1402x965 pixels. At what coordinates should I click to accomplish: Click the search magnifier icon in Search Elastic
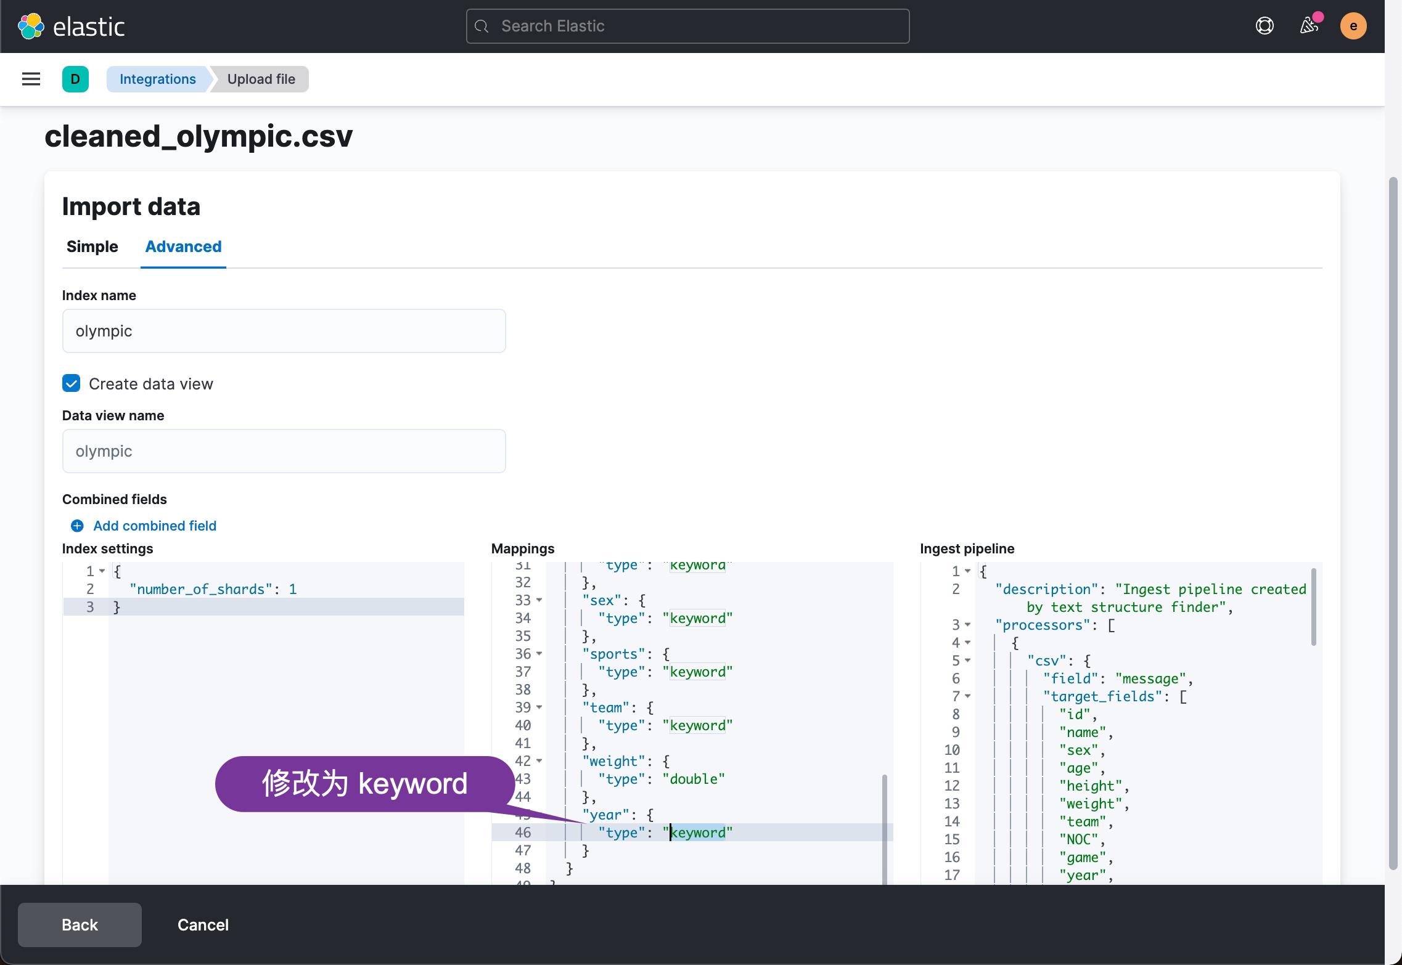[x=483, y=26]
